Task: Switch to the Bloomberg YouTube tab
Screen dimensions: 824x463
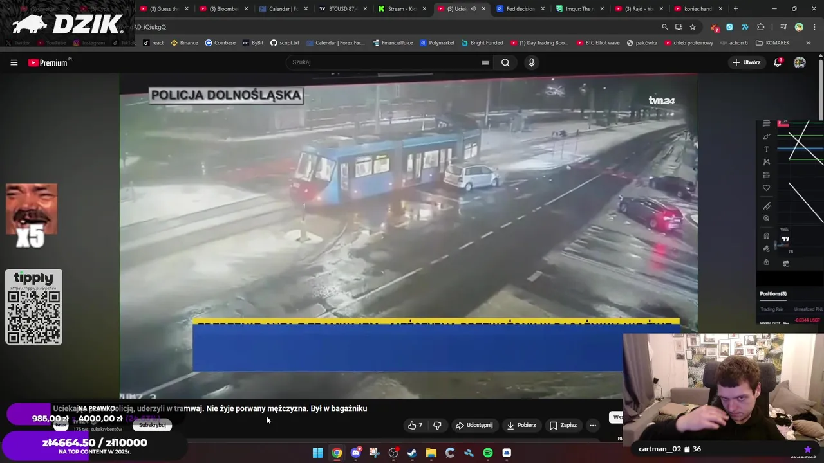Action: point(223,8)
